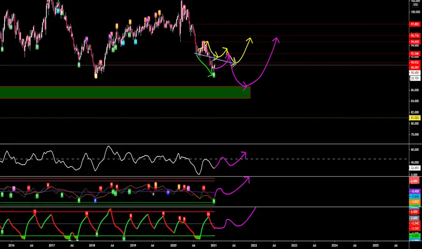
Task: Click the 2019 label on the time axis
Action: [133, 245]
